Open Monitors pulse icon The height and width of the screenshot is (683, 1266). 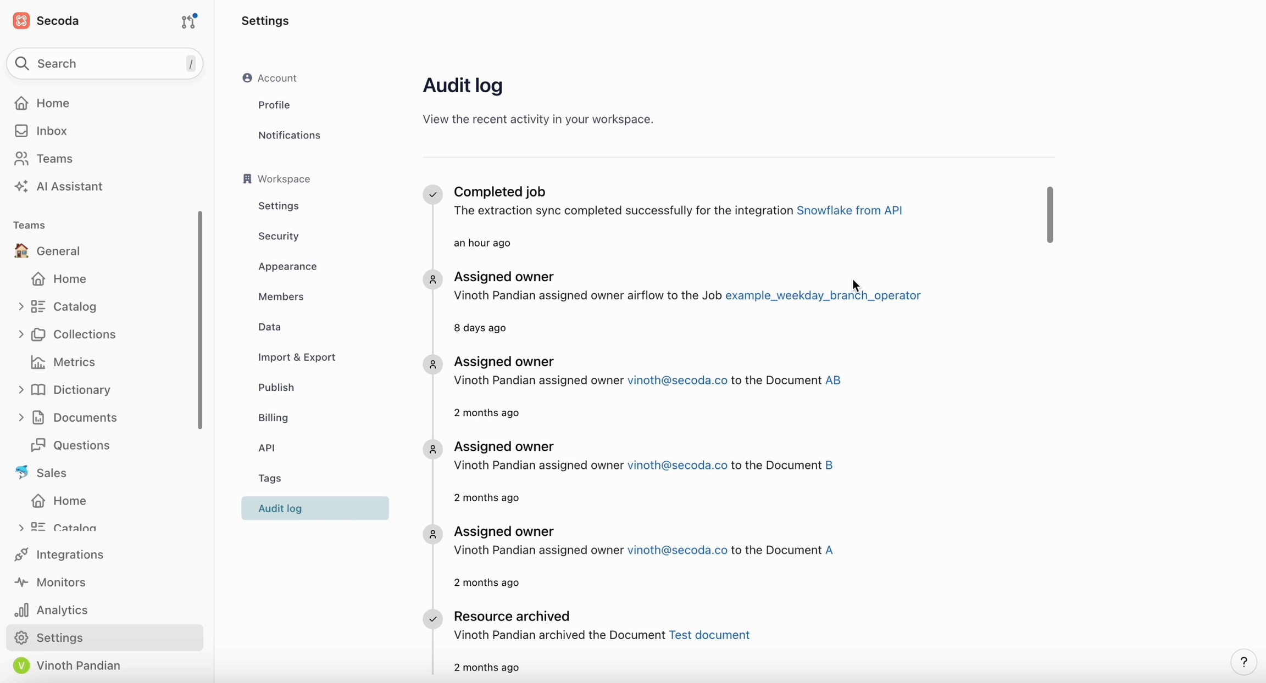click(x=21, y=582)
